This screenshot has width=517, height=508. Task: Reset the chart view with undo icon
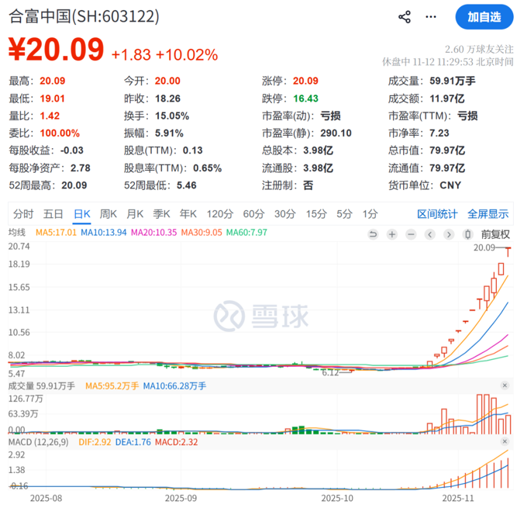374,233
